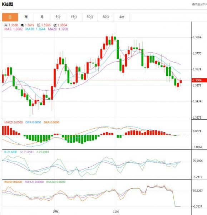Open the 基本面分析 link
Viewport: 207px width, 215px height.
[x=199, y=4]
